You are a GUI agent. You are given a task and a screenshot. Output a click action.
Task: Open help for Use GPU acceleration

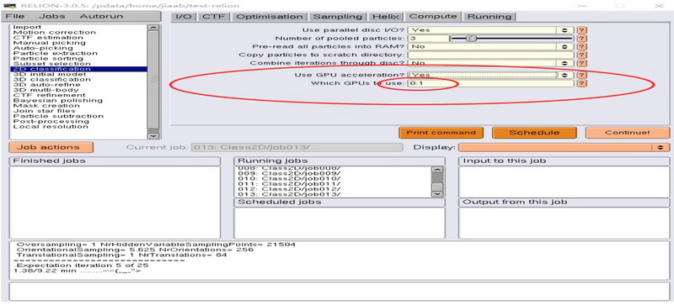pos(582,75)
